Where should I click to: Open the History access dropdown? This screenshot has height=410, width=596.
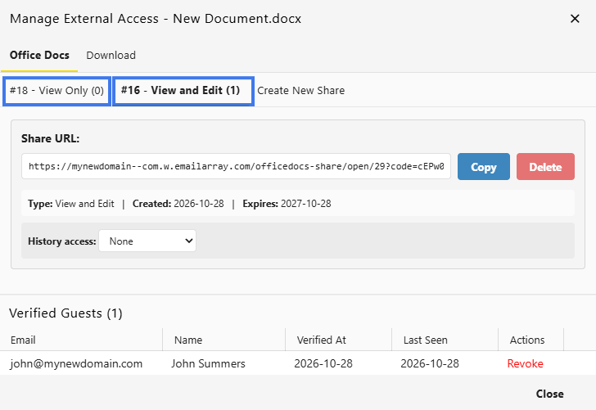147,241
